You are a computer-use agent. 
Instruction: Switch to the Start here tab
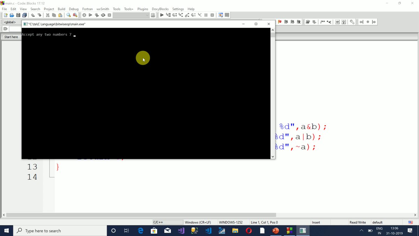[11, 37]
